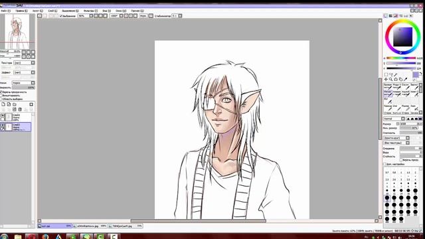Open the Стабилизатор value dropdown
The image size is (425, 239).
(180, 16)
